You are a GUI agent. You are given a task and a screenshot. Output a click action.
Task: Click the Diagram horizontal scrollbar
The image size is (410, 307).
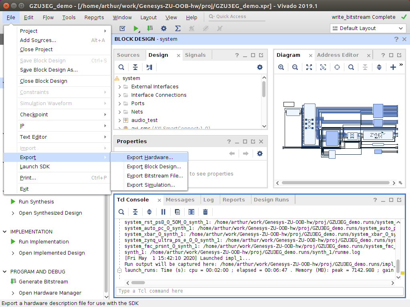pyautogui.click(x=336, y=183)
